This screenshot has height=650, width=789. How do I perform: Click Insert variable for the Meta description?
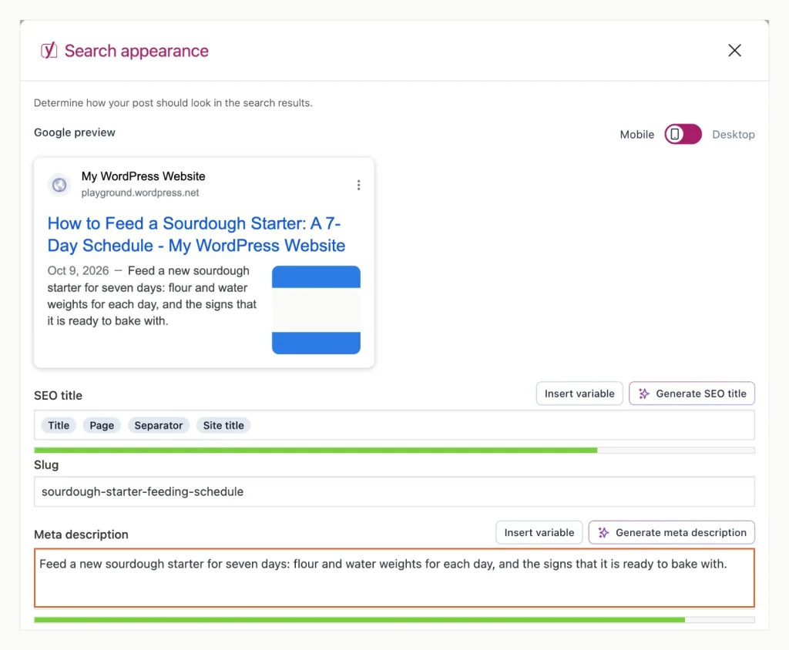pos(539,532)
